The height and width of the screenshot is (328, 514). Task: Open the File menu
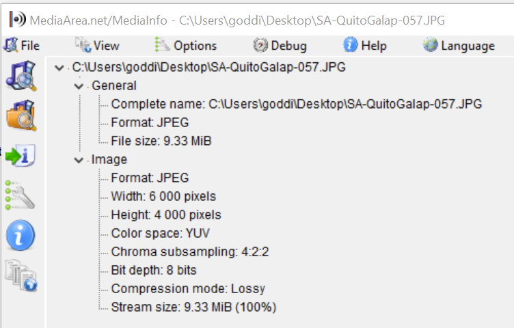(22, 45)
